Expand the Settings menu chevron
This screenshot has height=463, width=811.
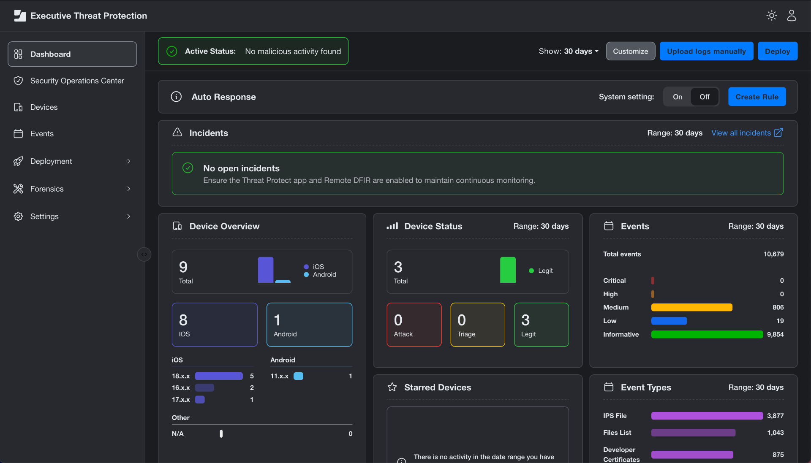point(129,216)
